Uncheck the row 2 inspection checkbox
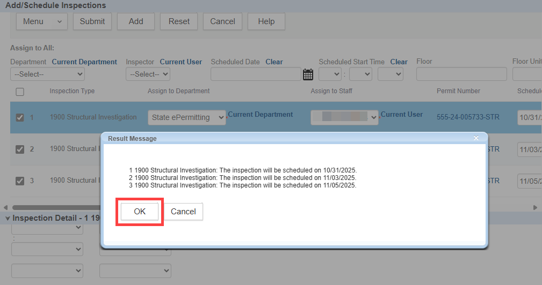 [x=20, y=149]
